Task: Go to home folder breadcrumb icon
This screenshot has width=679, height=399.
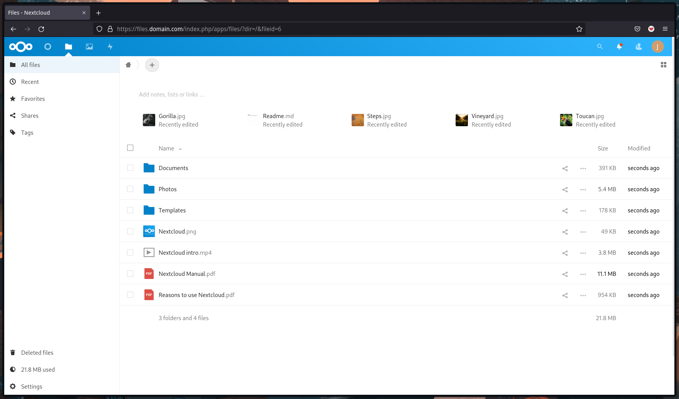Action: coord(128,65)
